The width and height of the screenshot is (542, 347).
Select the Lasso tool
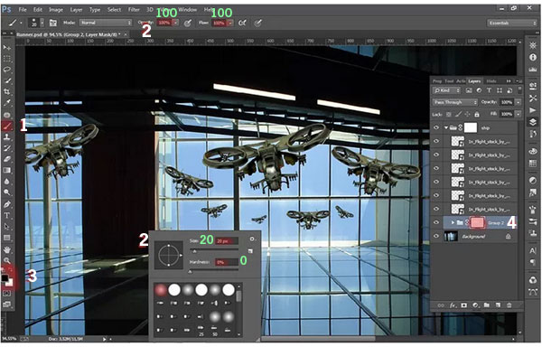point(7,70)
